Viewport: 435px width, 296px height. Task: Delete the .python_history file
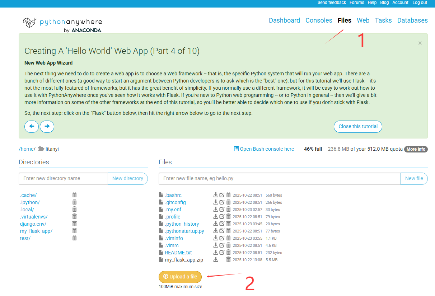[x=228, y=224]
